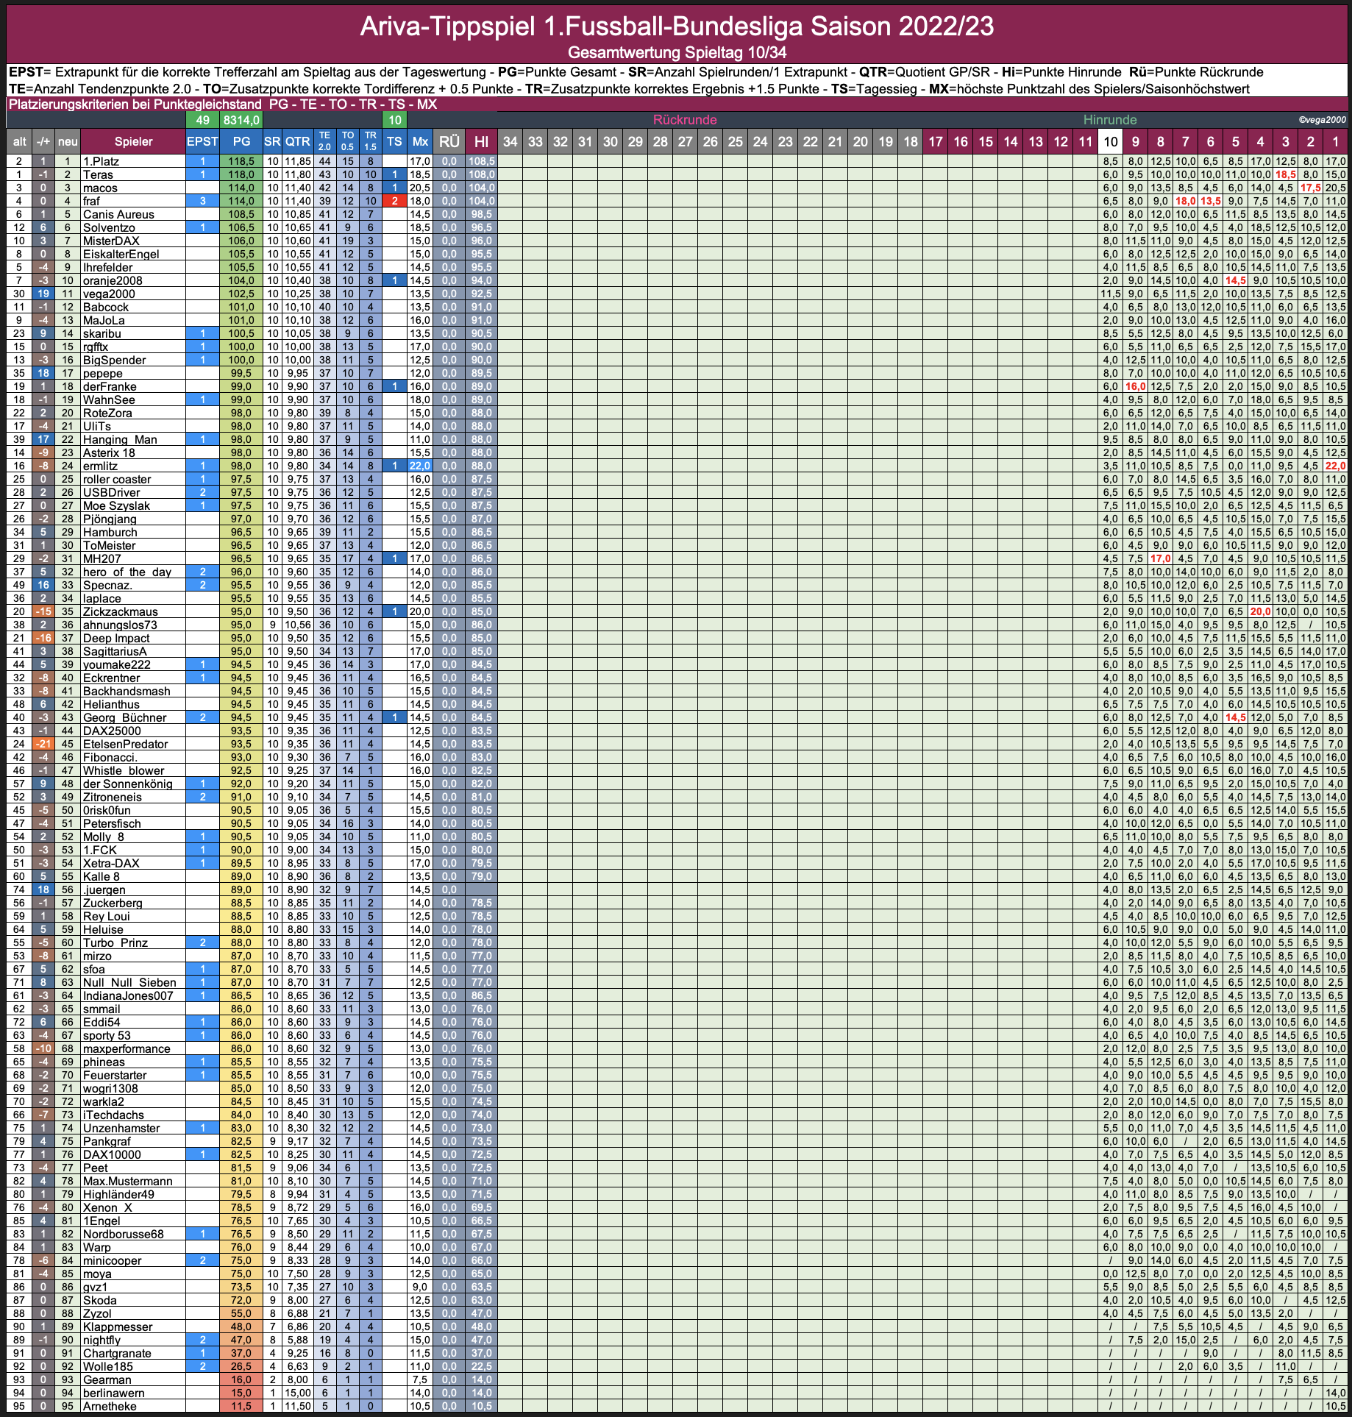Click player name 'Hamburch'
The image size is (1352, 1417).
[110, 532]
